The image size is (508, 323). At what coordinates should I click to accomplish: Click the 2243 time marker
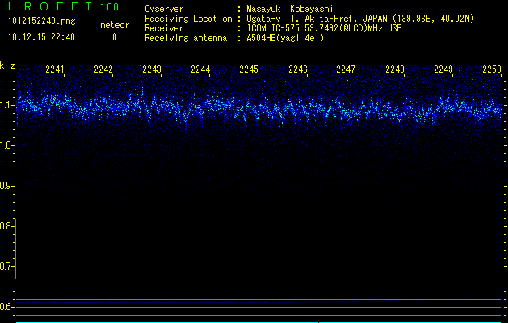point(152,70)
